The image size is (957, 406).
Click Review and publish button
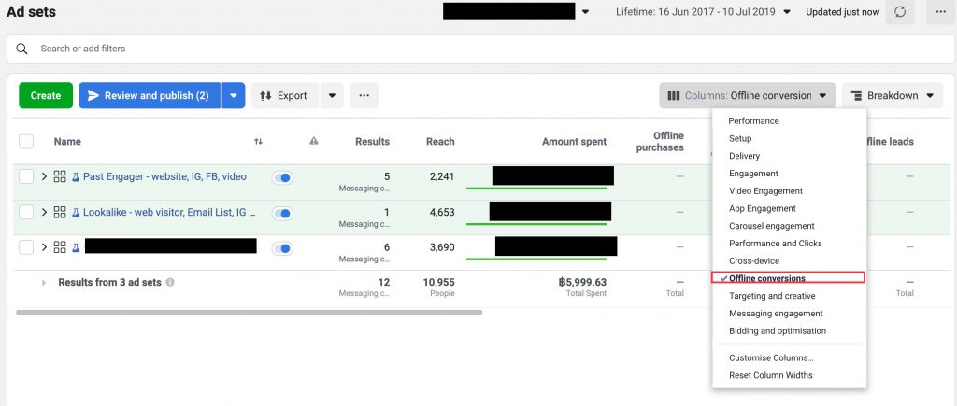click(150, 95)
